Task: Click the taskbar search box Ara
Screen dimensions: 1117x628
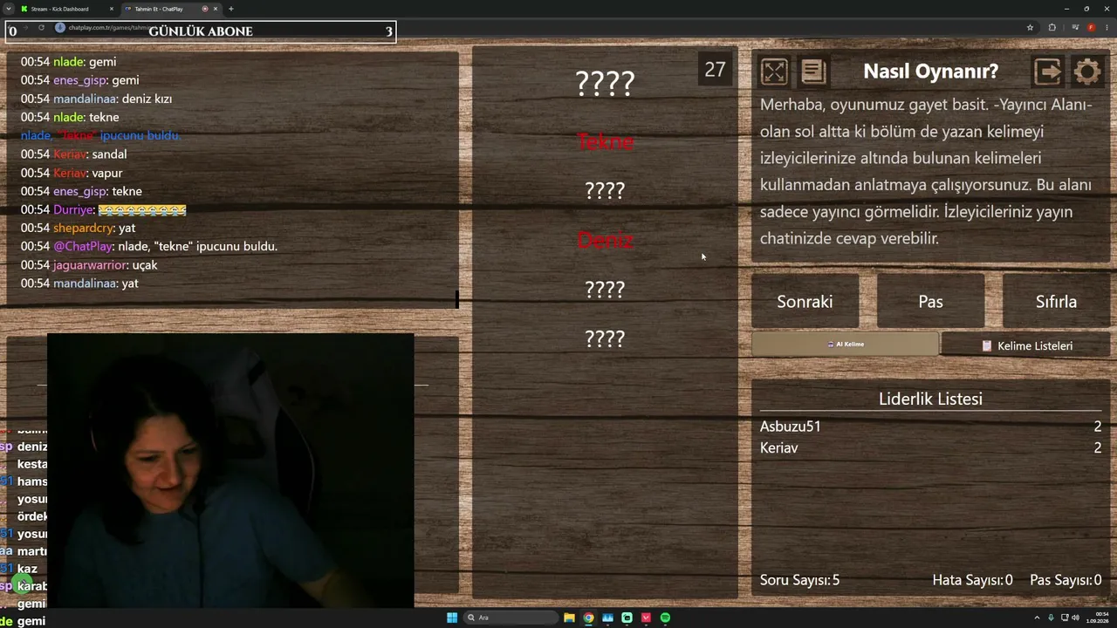Action: (x=511, y=618)
